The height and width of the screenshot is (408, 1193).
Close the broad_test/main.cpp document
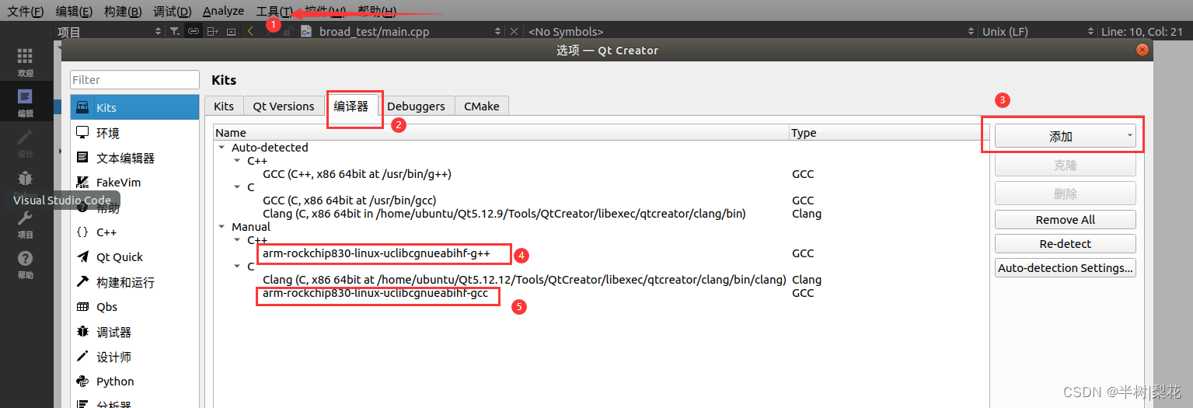tap(514, 31)
